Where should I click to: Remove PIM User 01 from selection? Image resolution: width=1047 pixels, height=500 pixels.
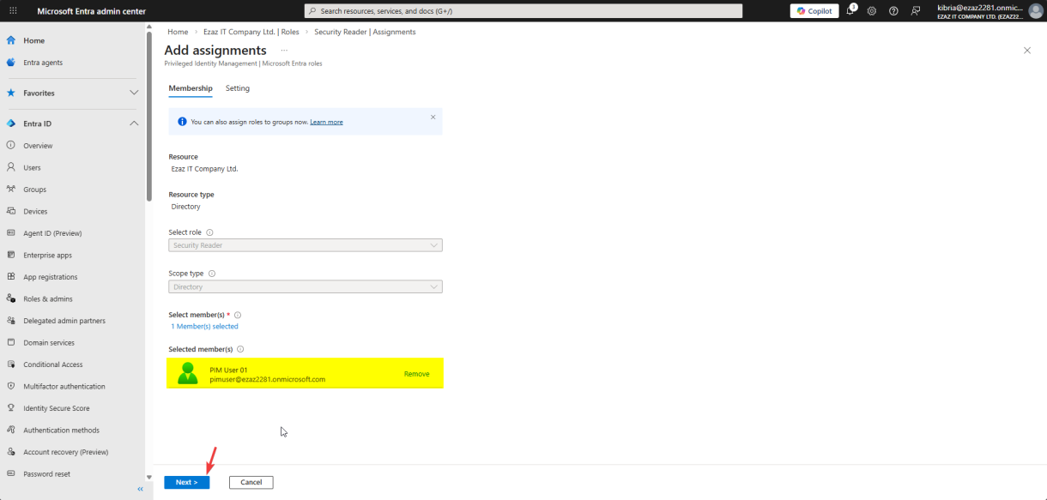click(416, 374)
